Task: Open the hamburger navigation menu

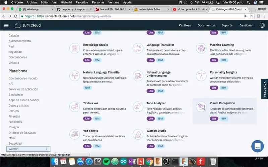Action: [x=6, y=25]
